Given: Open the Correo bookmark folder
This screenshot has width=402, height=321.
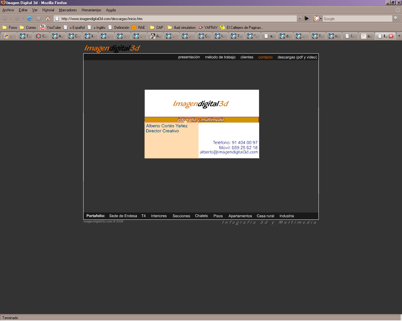Looking at the screenshot, I should (28, 28).
